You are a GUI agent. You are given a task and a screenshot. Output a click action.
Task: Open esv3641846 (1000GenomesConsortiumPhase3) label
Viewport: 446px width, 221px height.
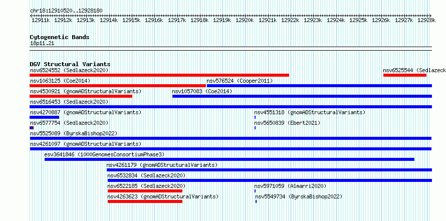[x=104, y=154]
